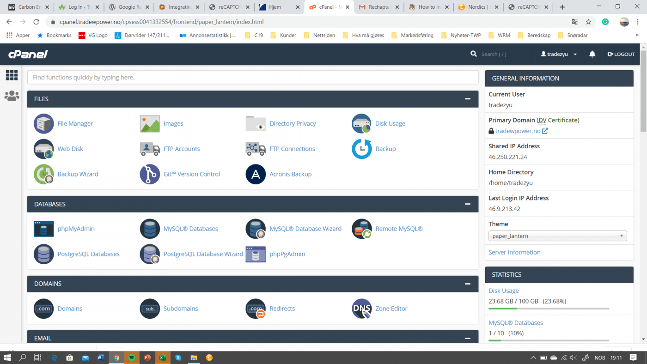647x364 pixels.
Task: Open the User Manager people icon in sidebar
Action: click(x=12, y=96)
